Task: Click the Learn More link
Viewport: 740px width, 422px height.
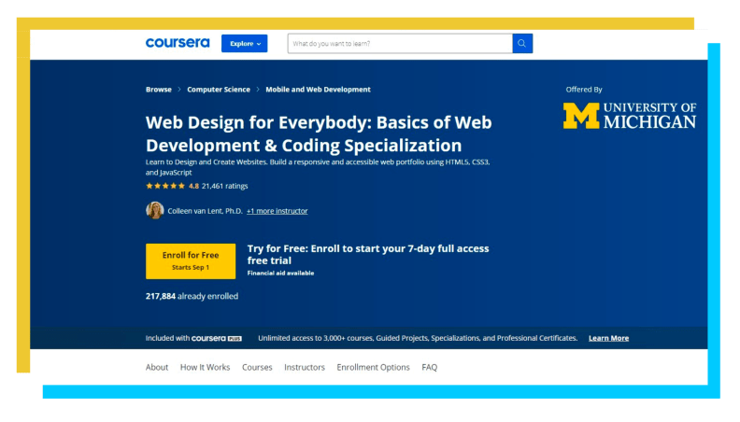Action: (x=608, y=338)
